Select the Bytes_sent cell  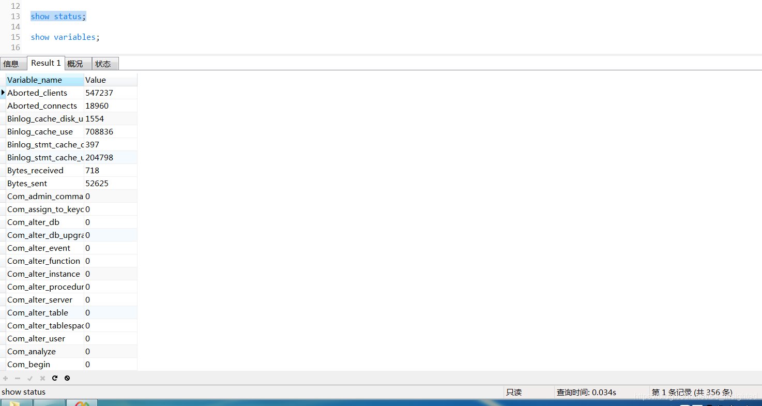click(x=45, y=183)
